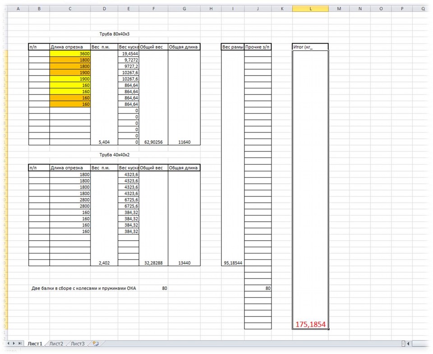The image size is (433, 354).
Task: Select column C header
Action: click(x=70, y=9)
